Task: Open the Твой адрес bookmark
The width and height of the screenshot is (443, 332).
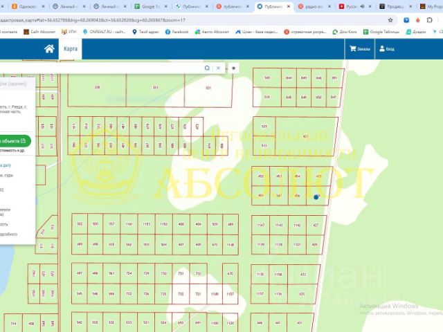Action: pos(145,32)
